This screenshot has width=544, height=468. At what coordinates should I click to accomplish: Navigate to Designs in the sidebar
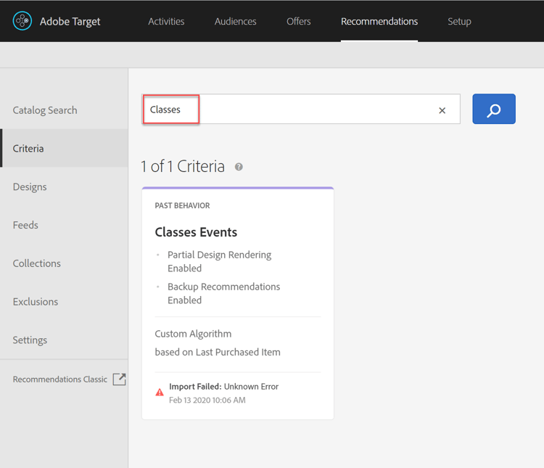(30, 186)
